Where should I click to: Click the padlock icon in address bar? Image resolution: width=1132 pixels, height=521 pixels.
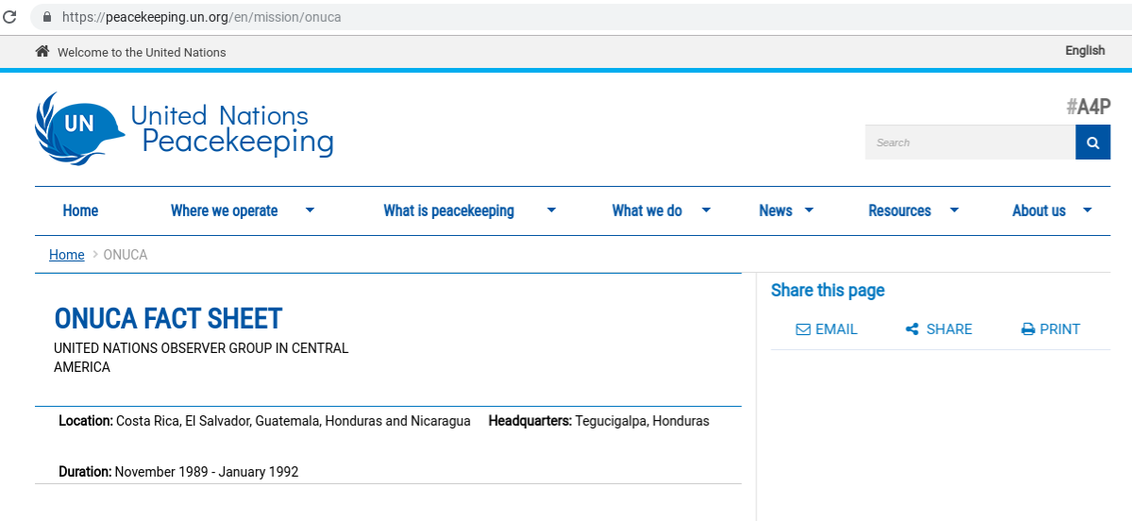pyautogui.click(x=47, y=17)
